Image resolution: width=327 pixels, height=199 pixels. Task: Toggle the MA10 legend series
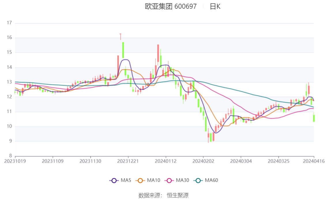pos(148,181)
